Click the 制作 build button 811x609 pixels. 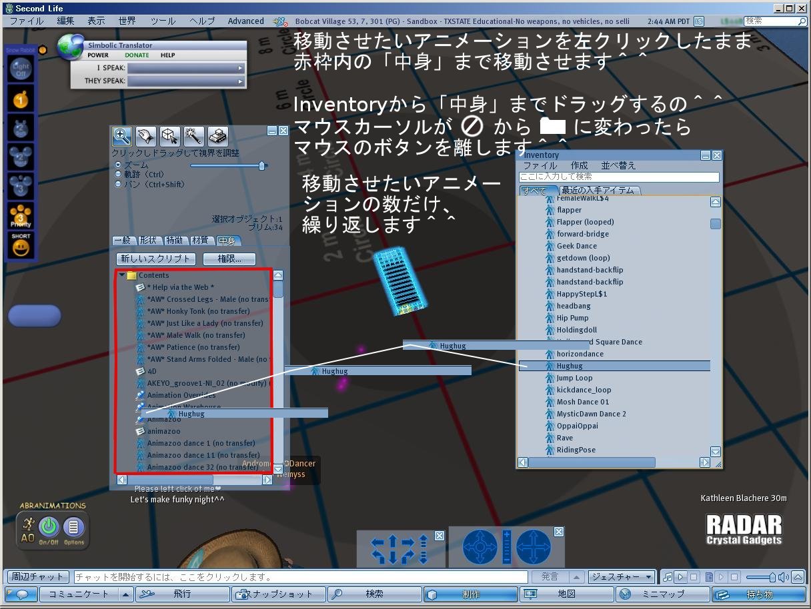click(471, 594)
